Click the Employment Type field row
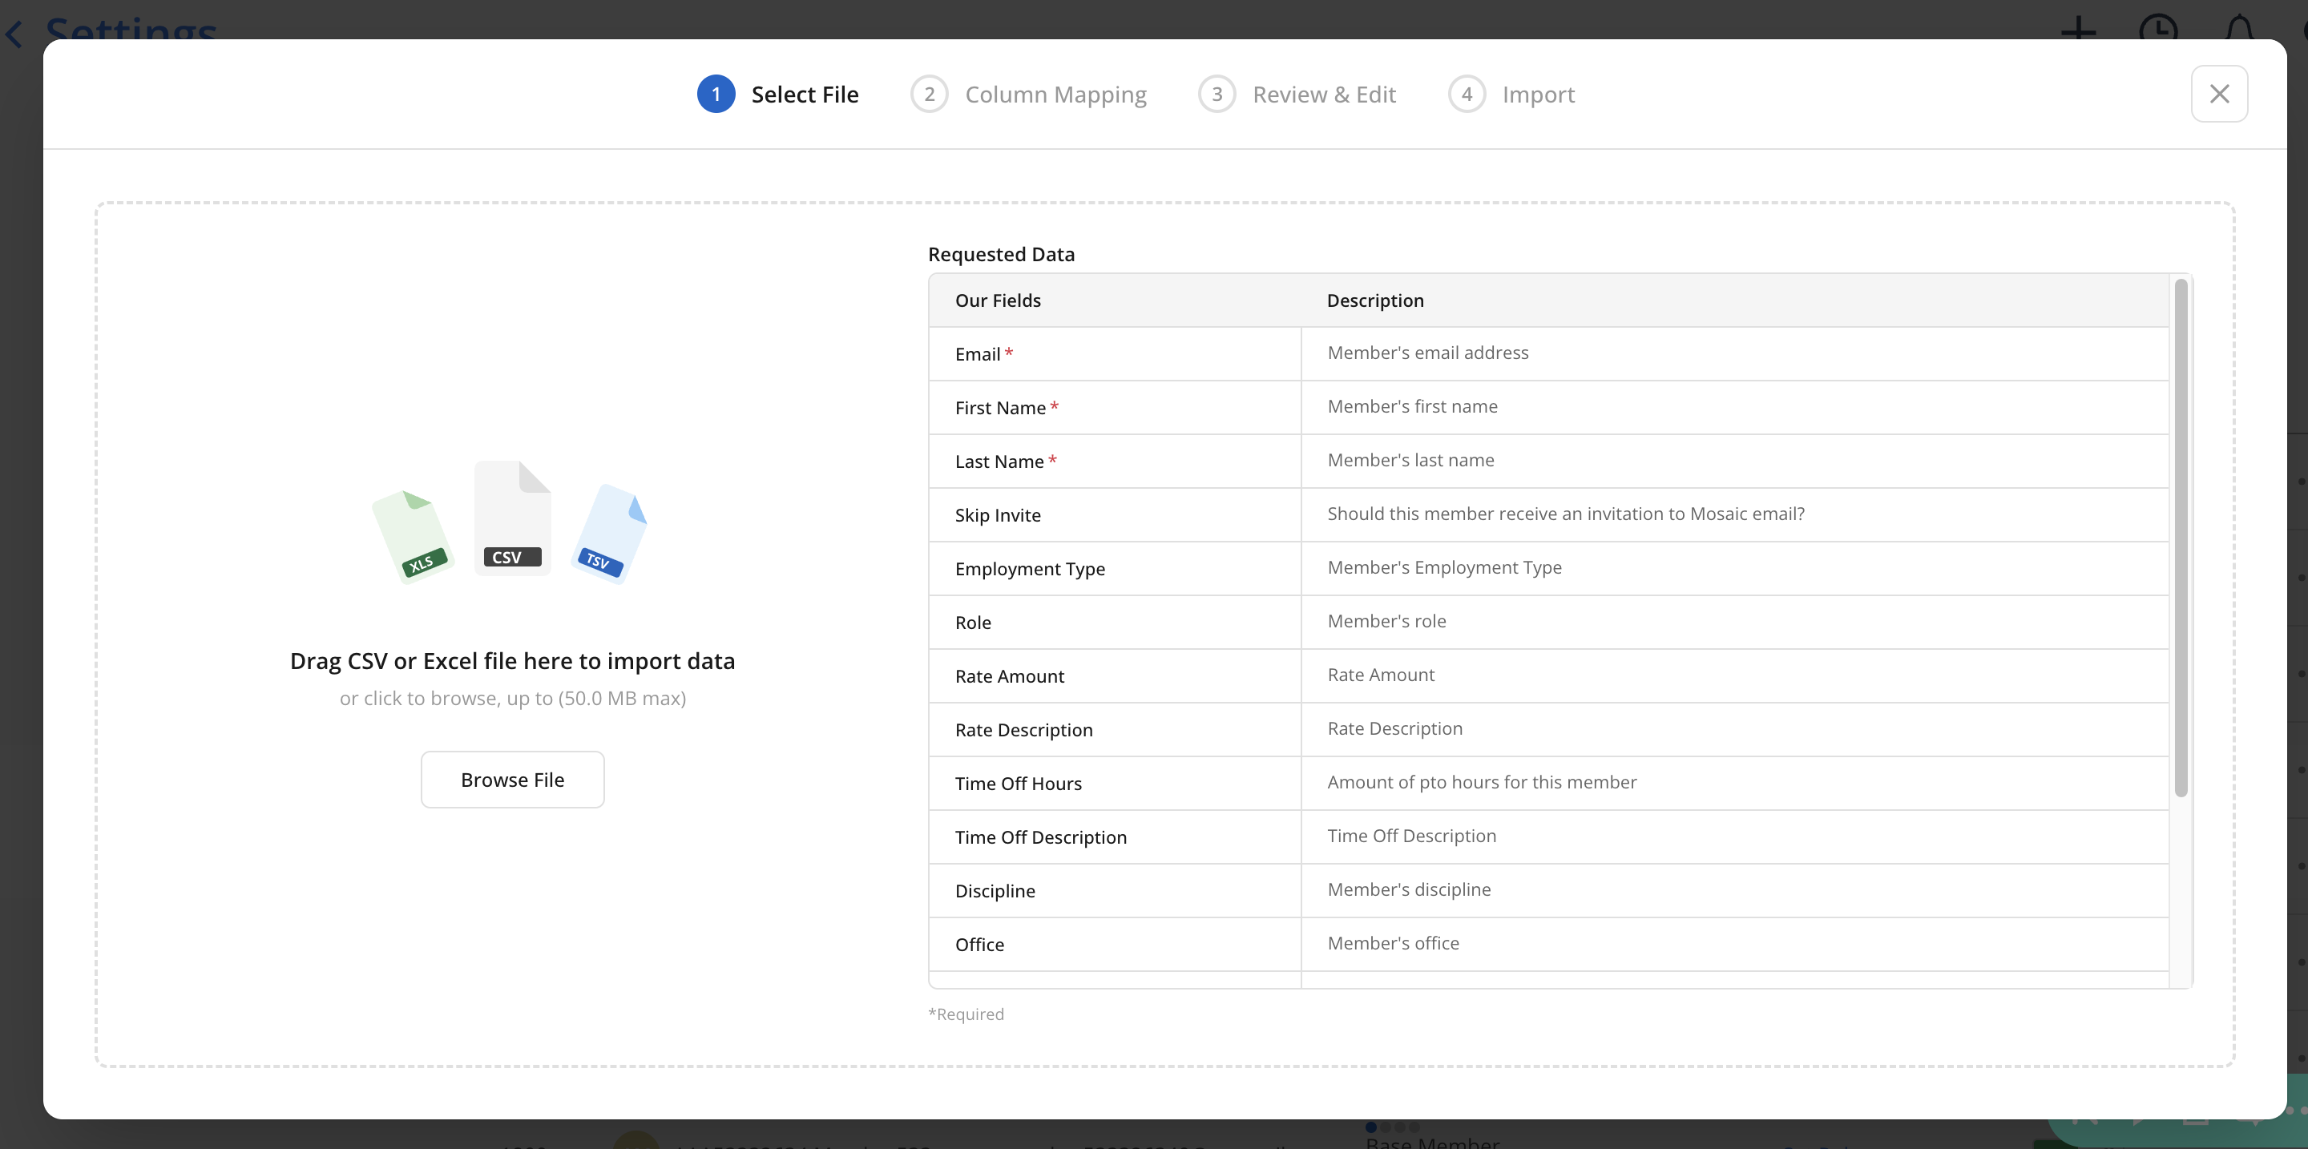This screenshot has width=2308, height=1149. tap(1030, 569)
